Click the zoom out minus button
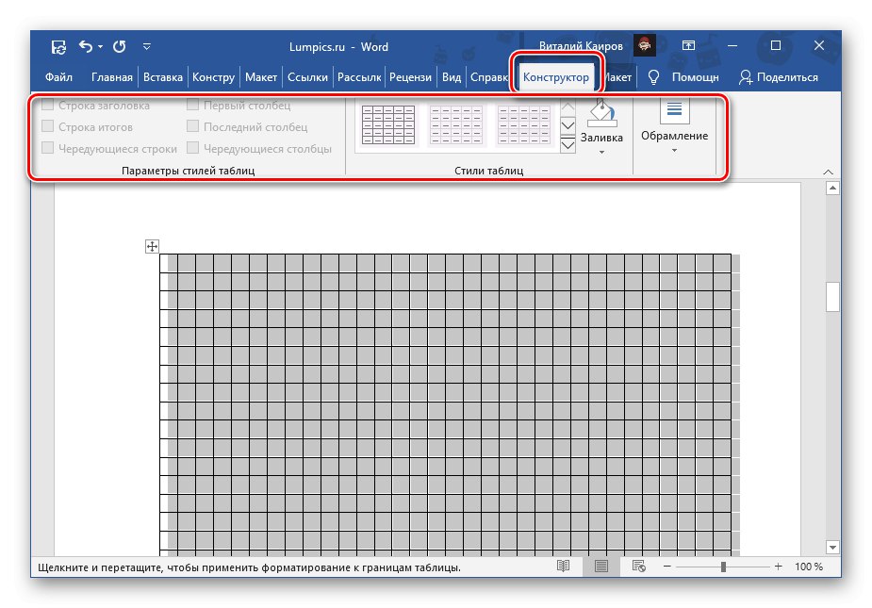 point(666,567)
